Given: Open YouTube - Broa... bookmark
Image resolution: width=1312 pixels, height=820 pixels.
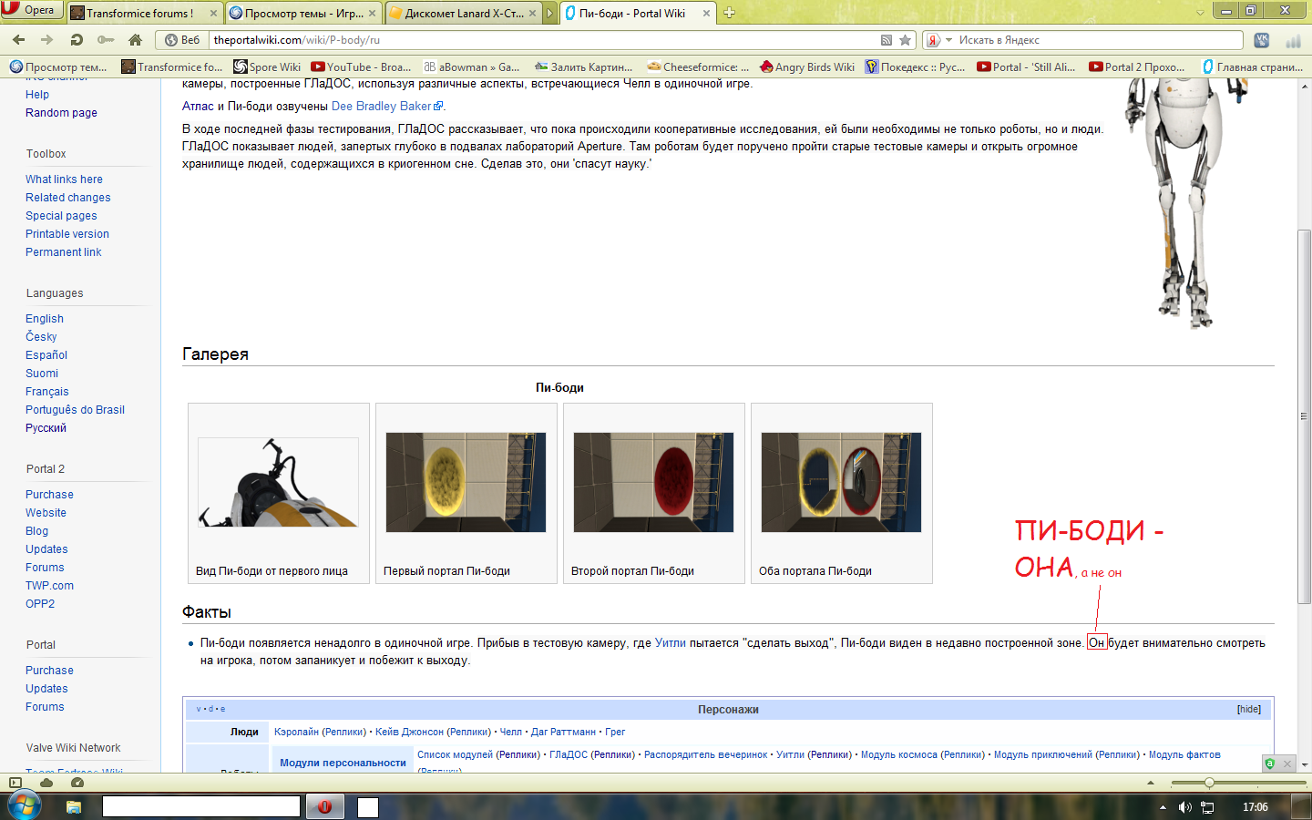Looking at the screenshot, I should click(x=361, y=67).
